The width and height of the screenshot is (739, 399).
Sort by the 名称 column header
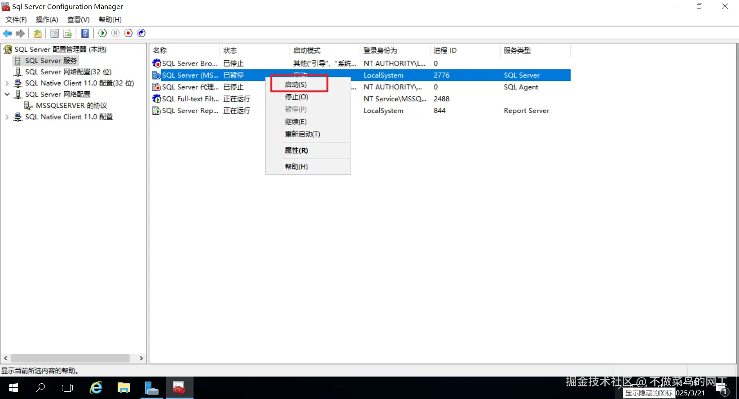pos(185,50)
